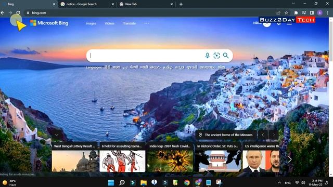Click the Wi-Fi network tray icon

[x=297, y=183]
